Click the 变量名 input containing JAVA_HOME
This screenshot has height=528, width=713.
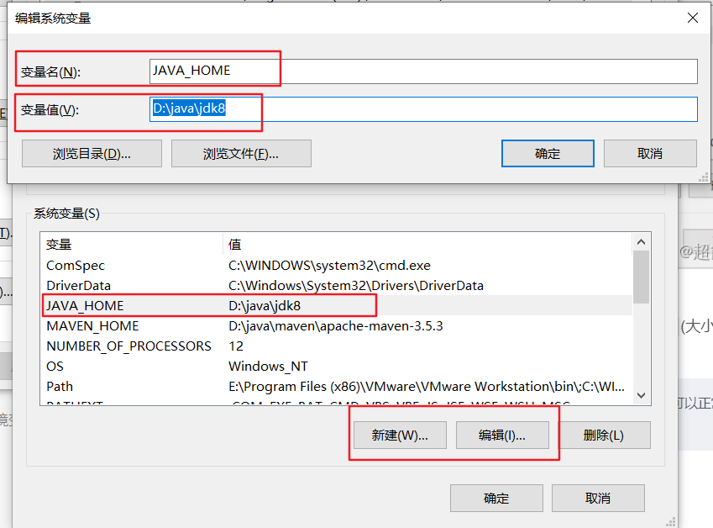point(336,71)
